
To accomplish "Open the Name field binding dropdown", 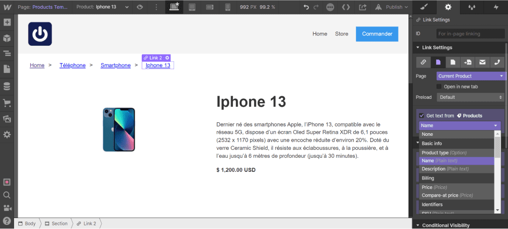I will tap(460, 125).
